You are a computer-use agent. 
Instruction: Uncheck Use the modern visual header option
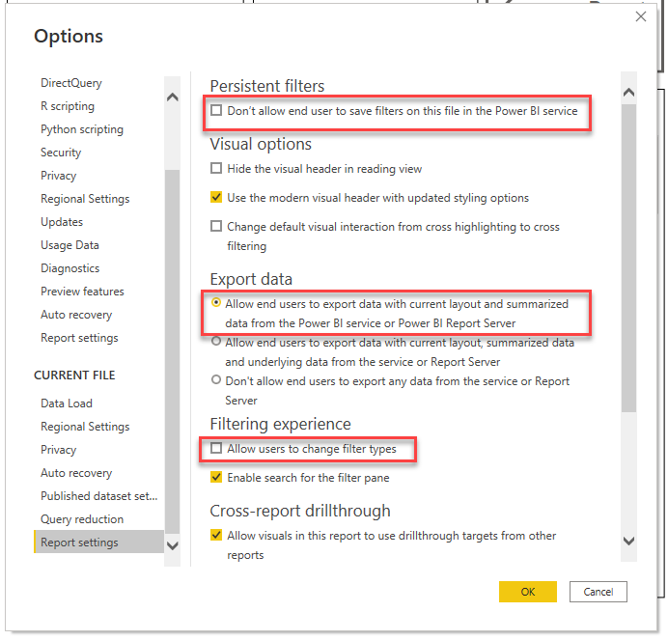pyautogui.click(x=216, y=197)
